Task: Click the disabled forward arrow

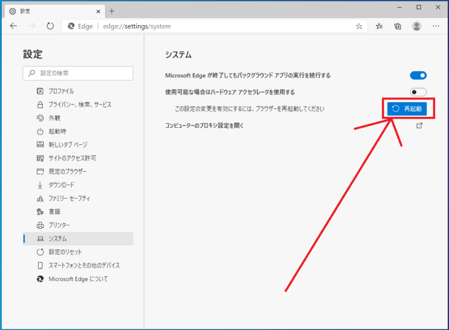Action: (x=32, y=26)
